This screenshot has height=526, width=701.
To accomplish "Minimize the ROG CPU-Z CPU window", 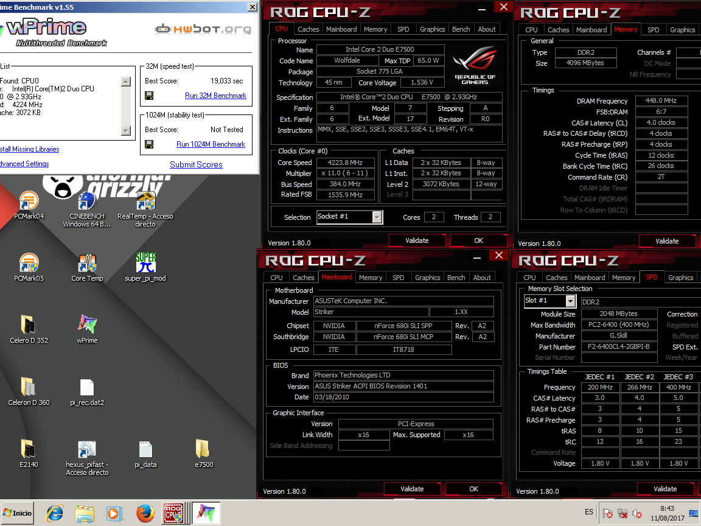I will [x=481, y=9].
